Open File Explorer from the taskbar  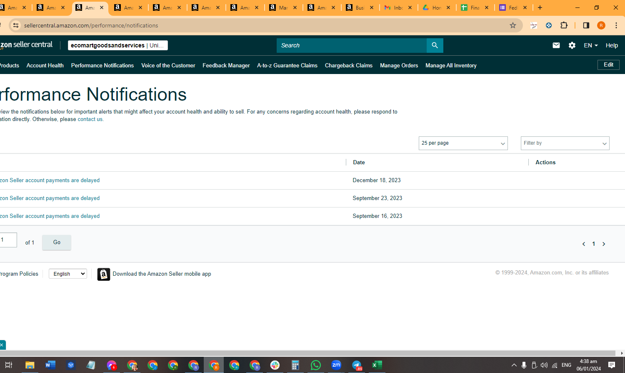[30, 365]
